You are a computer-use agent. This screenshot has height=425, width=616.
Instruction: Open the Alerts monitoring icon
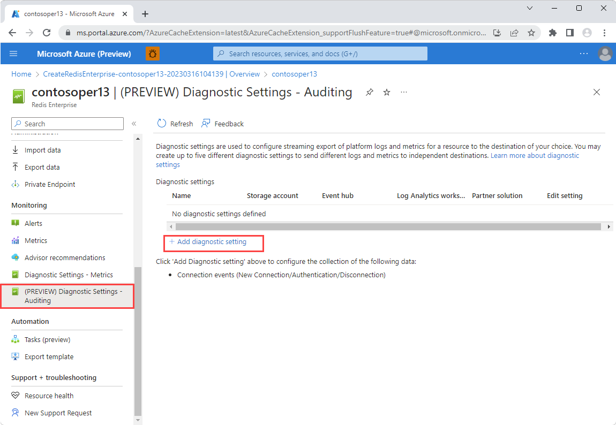click(14, 223)
